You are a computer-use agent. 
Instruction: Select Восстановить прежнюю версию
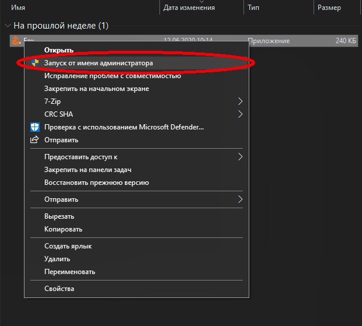tap(137, 183)
